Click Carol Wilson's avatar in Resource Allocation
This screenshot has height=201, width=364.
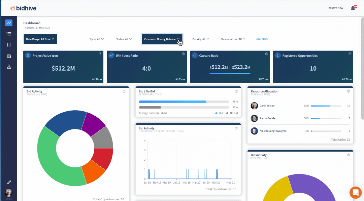coord(254,106)
